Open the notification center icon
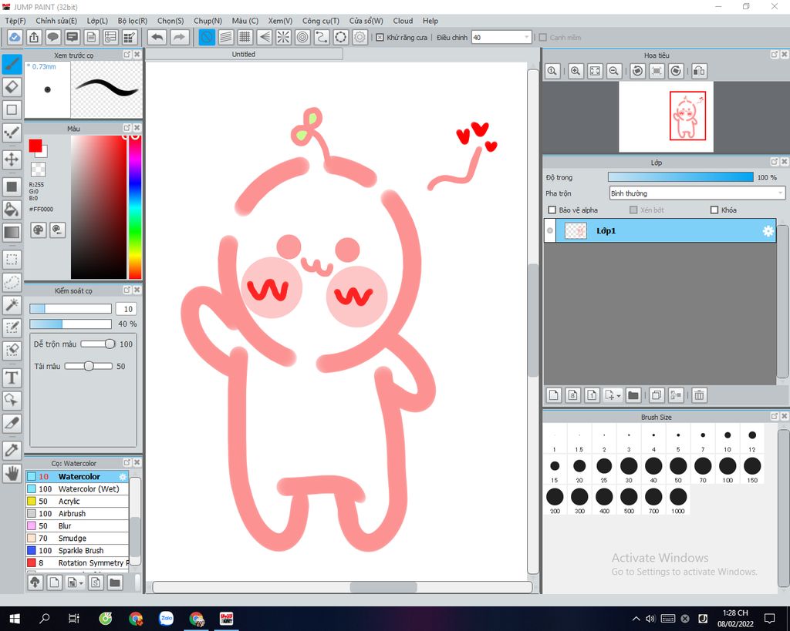This screenshot has height=631, width=790. 769,619
